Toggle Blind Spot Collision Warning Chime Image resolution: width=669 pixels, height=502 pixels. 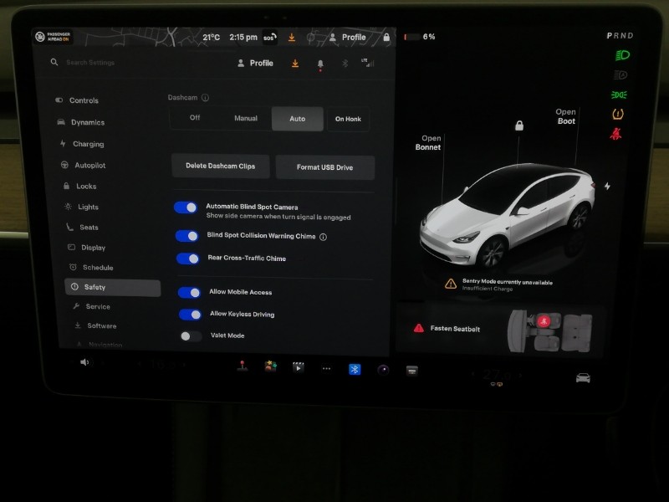[x=186, y=236]
